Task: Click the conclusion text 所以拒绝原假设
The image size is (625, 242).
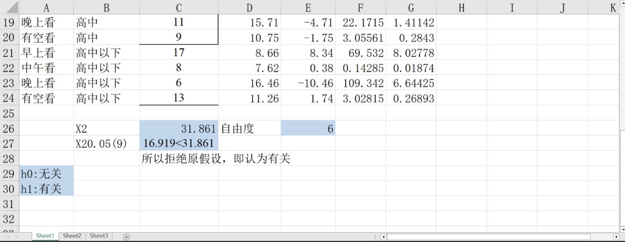Action: click(x=216, y=159)
